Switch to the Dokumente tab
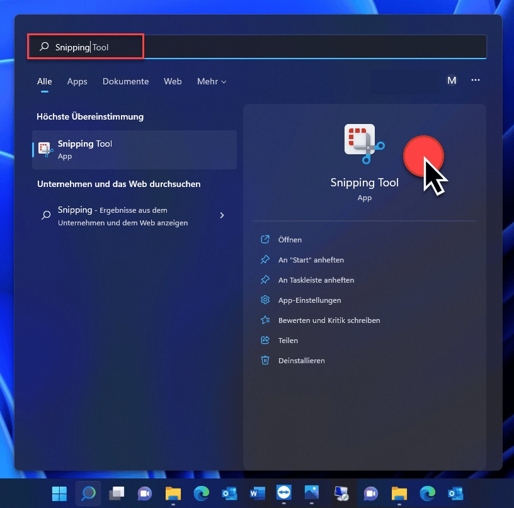Viewport: 514px width, 508px height. point(125,81)
